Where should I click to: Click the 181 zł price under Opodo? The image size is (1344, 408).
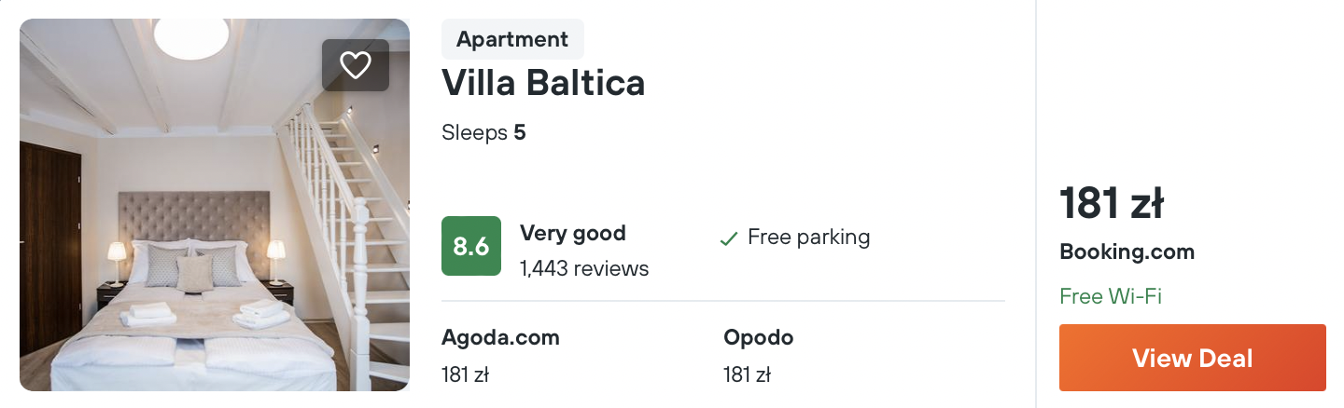(x=747, y=375)
